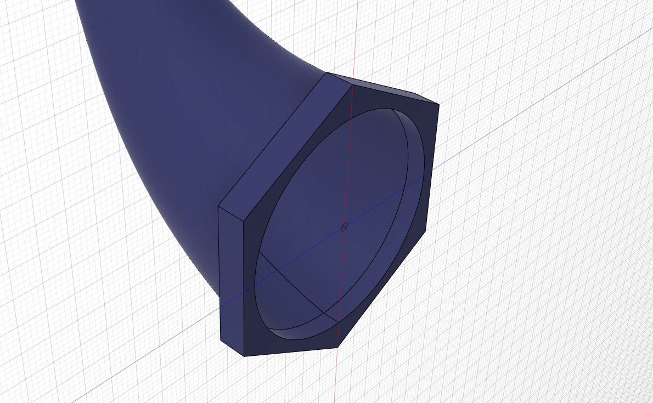This screenshot has width=653, height=403.
Task: Click the origin point marker at flange center
Action: (x=344, y=226)
